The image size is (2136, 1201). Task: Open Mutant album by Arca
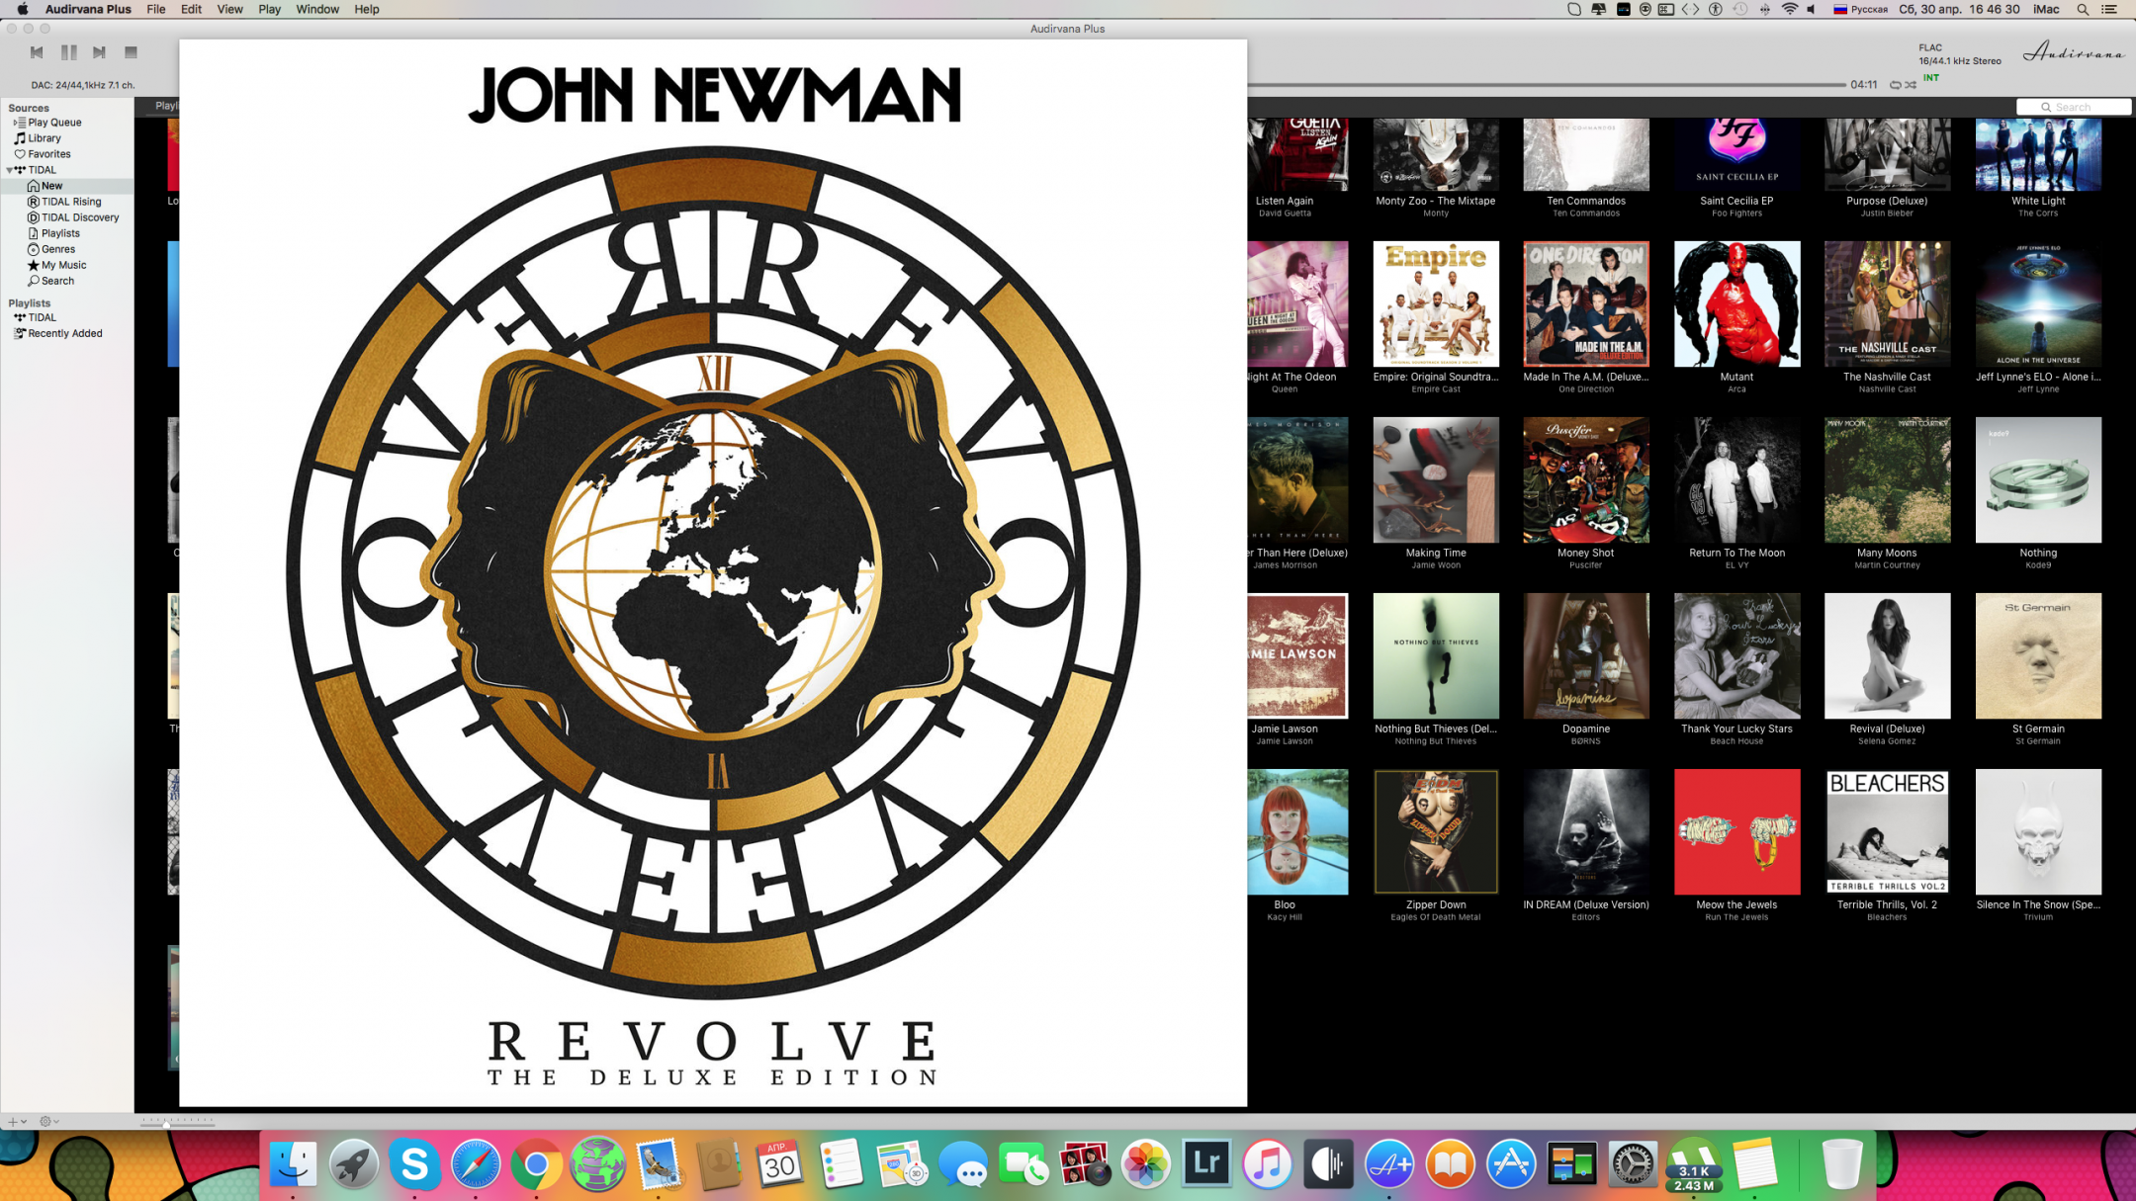(1736, 303)
